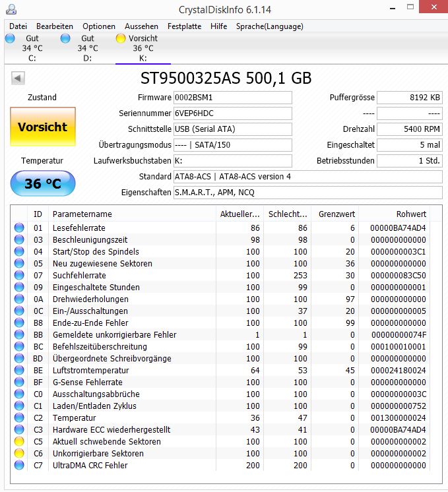This screenshot has width=448, height=492.
Task: Click status icon of G-Sense Fehlerrate row
Action: [19, 382]
